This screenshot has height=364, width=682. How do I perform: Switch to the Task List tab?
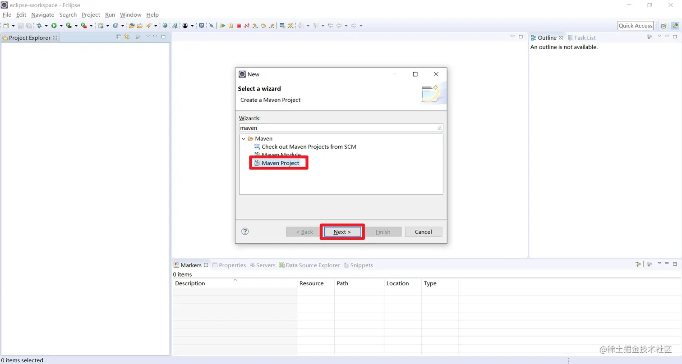[x=581, y=38]
